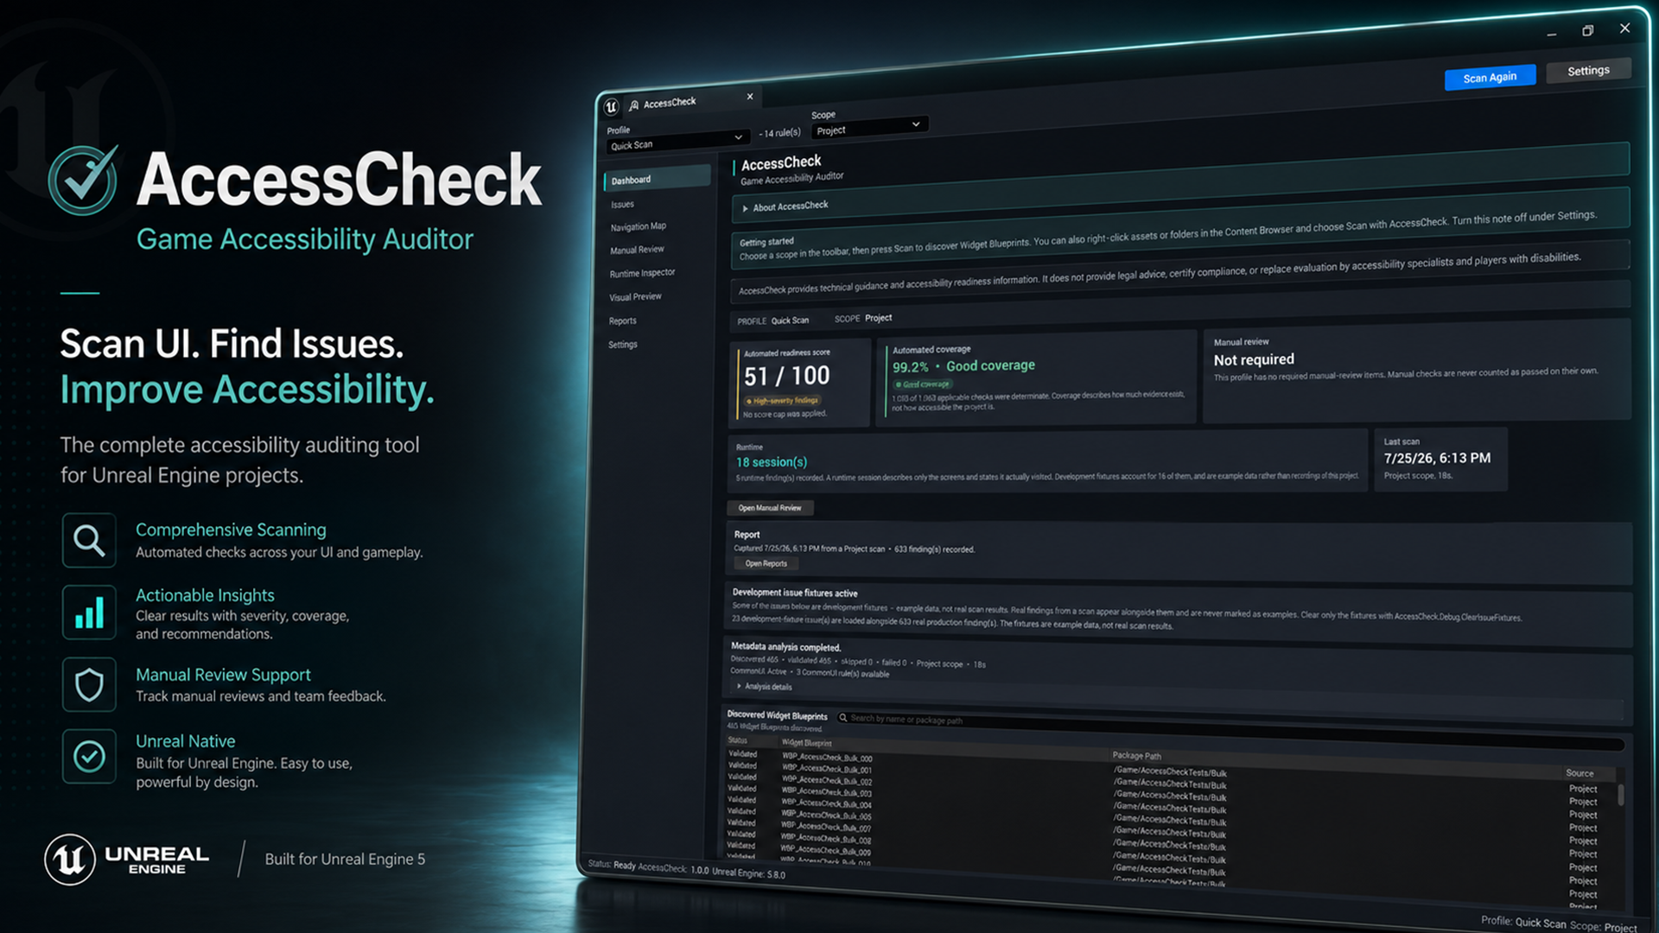Click Profile: Quick Scan in status bar
Image resolution: width=1659 pixels, height=933 pixels.
pos(1523,922)
